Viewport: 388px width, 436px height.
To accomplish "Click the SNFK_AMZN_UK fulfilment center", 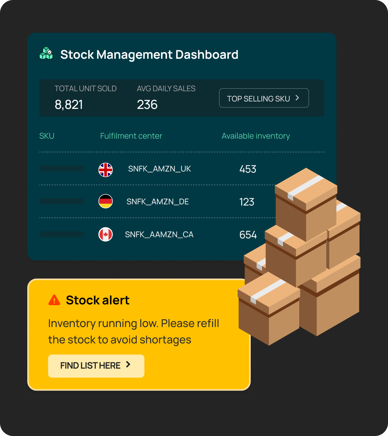I will point(159,169).
